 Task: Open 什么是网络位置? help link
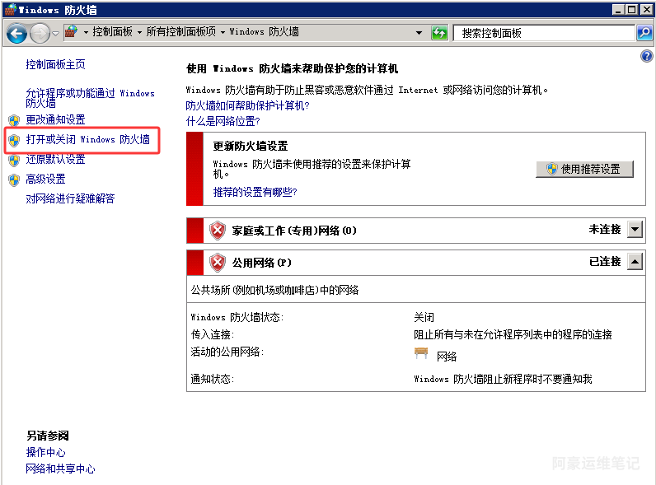223,121
